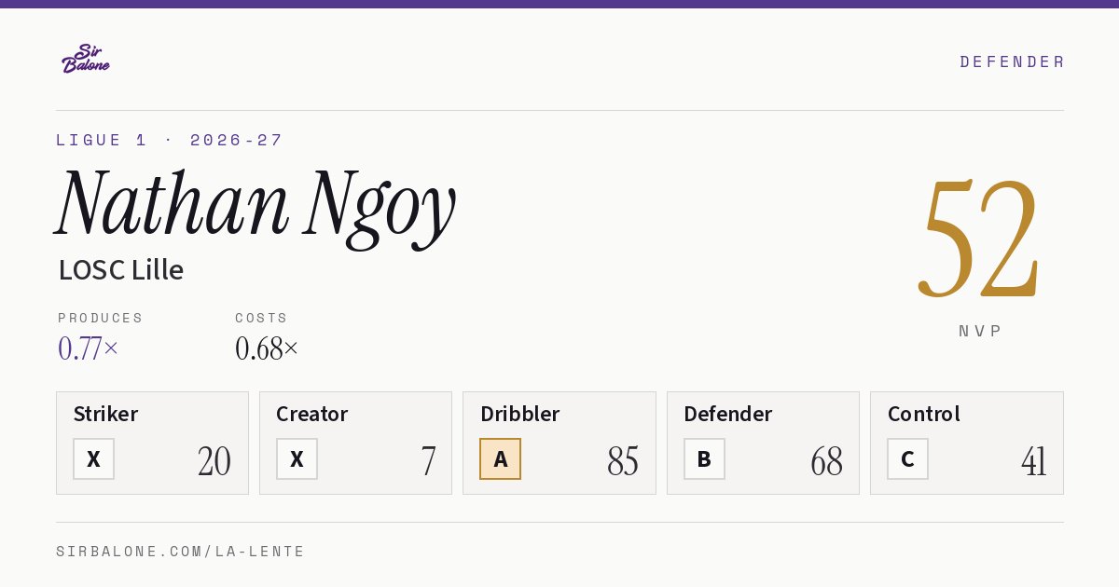Click the C grade badge for Control
1119x587 pixels.
click(x=907, y=458)
